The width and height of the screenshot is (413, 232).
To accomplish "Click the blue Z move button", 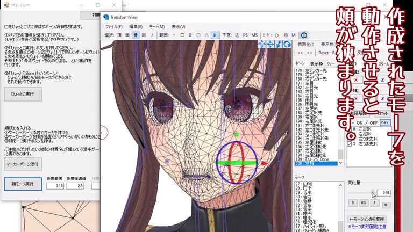I will [x=383, y=99].
